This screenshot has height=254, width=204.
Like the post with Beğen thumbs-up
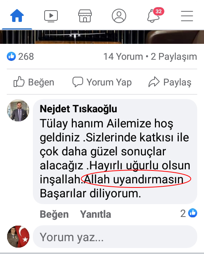pyautogui.click(x=34, y=82)
